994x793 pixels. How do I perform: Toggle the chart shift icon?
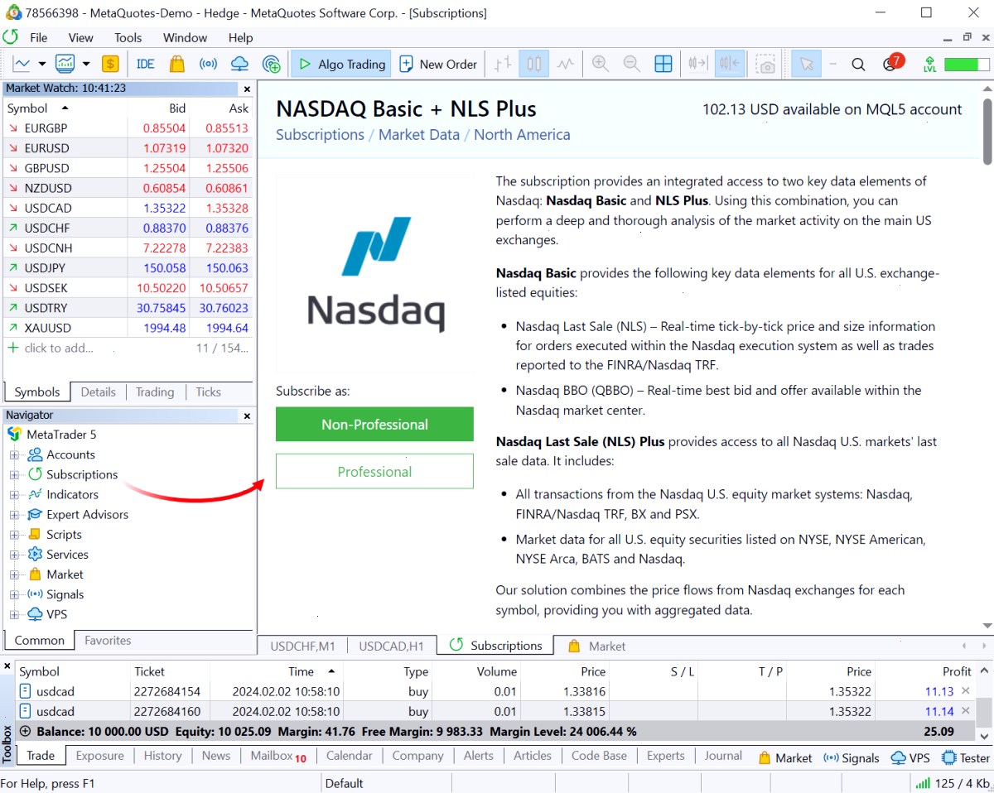pos(730,64)
